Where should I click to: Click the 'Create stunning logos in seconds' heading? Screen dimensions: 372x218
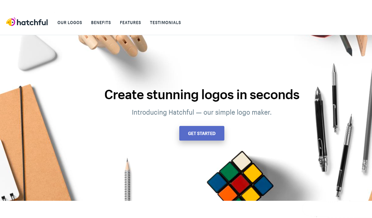(x=202, y=95)
